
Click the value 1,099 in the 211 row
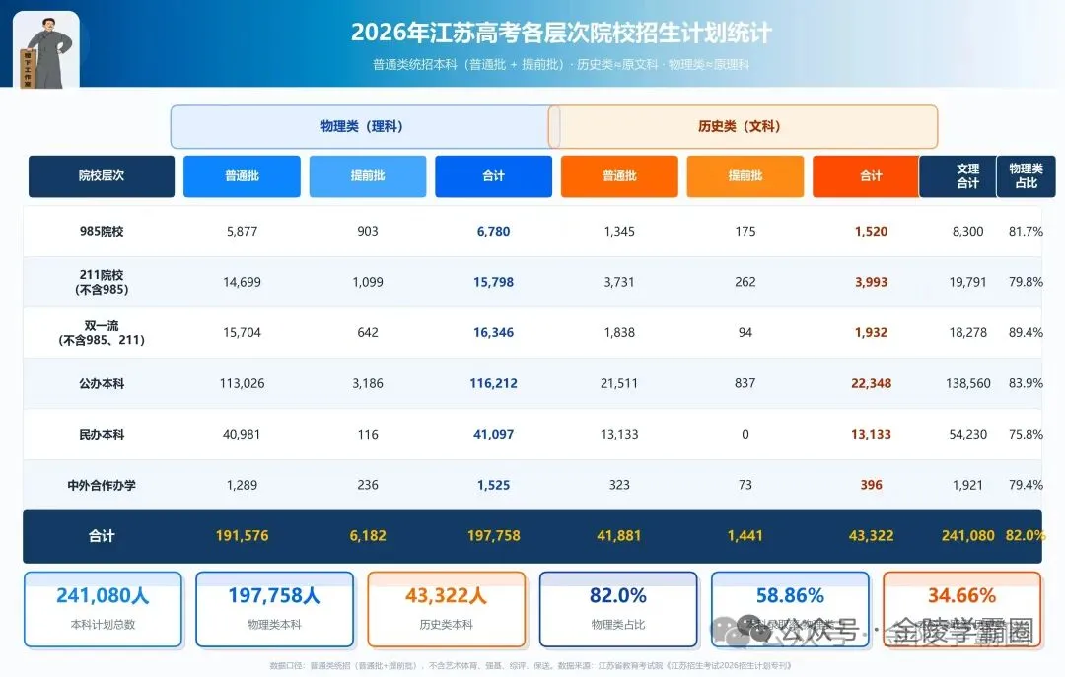point(368,282)
